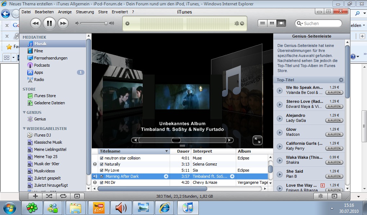Open Windows Start menu
Screen dimensions: 367x215
pos(10,208)
